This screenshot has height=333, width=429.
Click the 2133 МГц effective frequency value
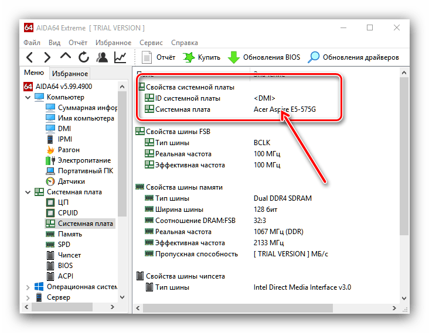point(268,243)
